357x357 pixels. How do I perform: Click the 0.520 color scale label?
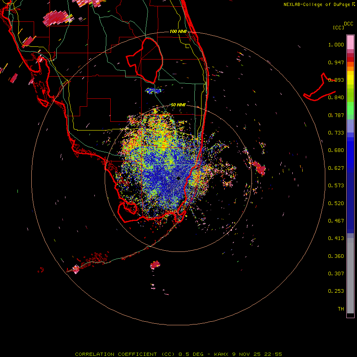(x=336, y=203)
